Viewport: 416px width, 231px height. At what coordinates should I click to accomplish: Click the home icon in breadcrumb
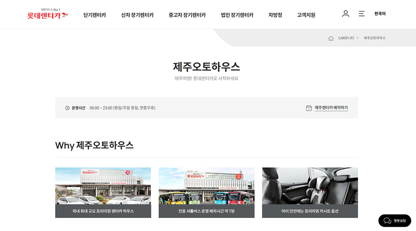331,38
